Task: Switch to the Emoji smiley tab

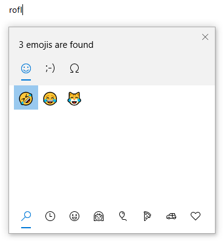Action: click(26, 68)
